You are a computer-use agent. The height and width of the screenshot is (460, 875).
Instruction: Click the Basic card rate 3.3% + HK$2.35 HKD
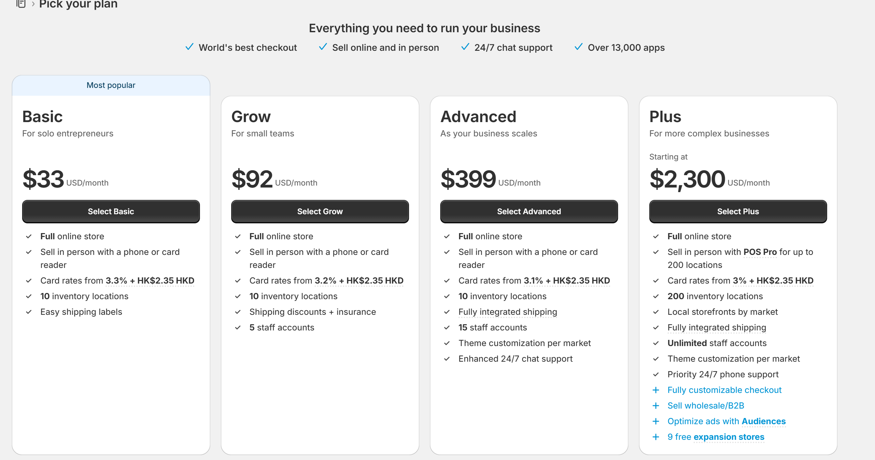tap(150, 281)
